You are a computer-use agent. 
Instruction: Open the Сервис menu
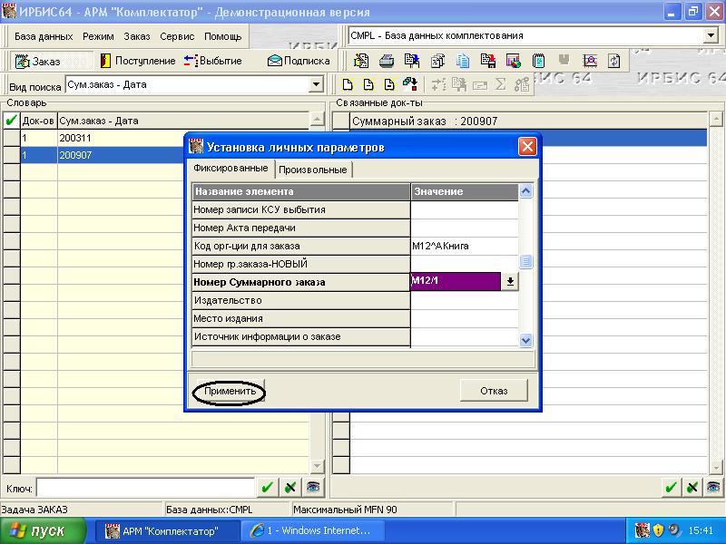coord(177,36)
